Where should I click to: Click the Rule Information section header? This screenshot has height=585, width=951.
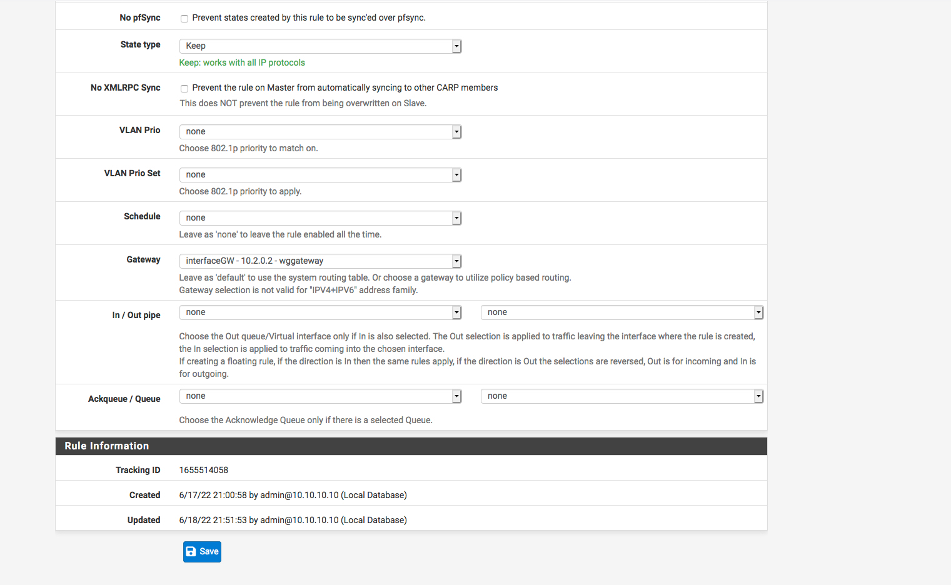[411, 446]
